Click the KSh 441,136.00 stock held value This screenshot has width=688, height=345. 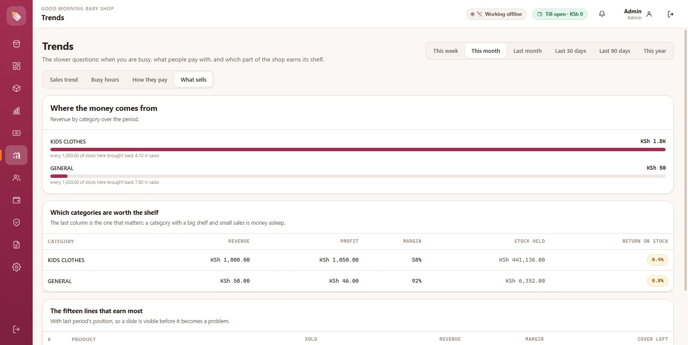tap(522, 260)
